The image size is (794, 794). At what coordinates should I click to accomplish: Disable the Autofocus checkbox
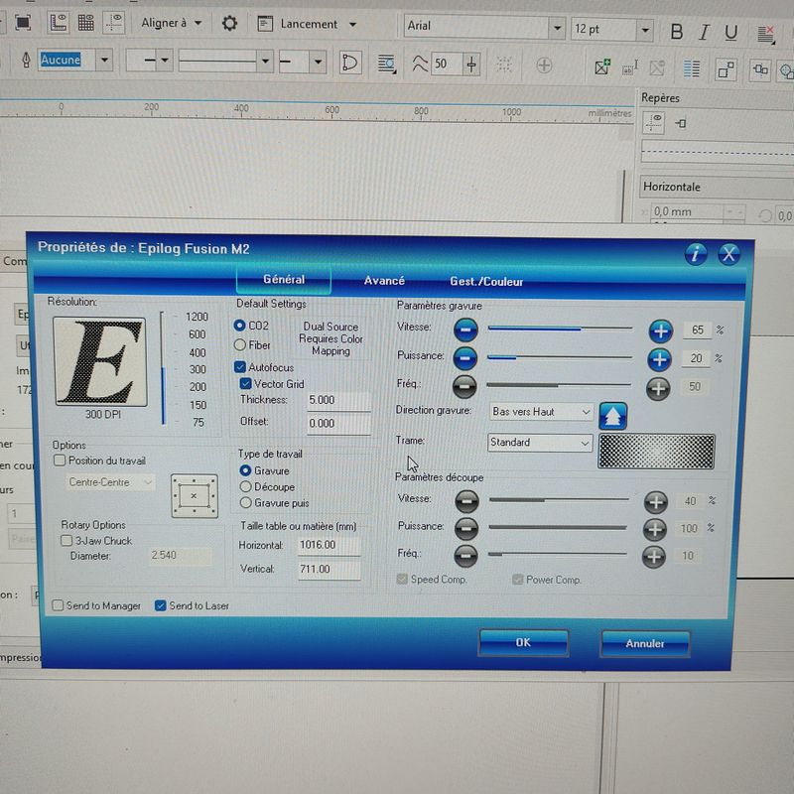tap(241, 367)
